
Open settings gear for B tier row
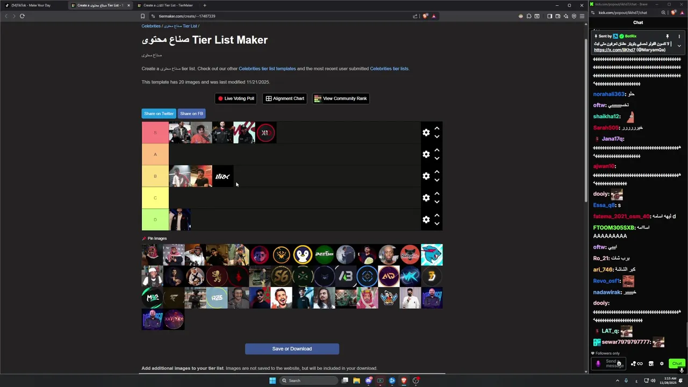[426, 176]
